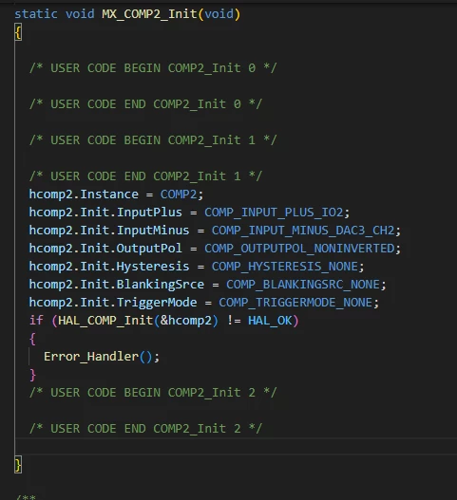Click the pink closing brace of the if block
457x500 pixels.
point(32,375)
